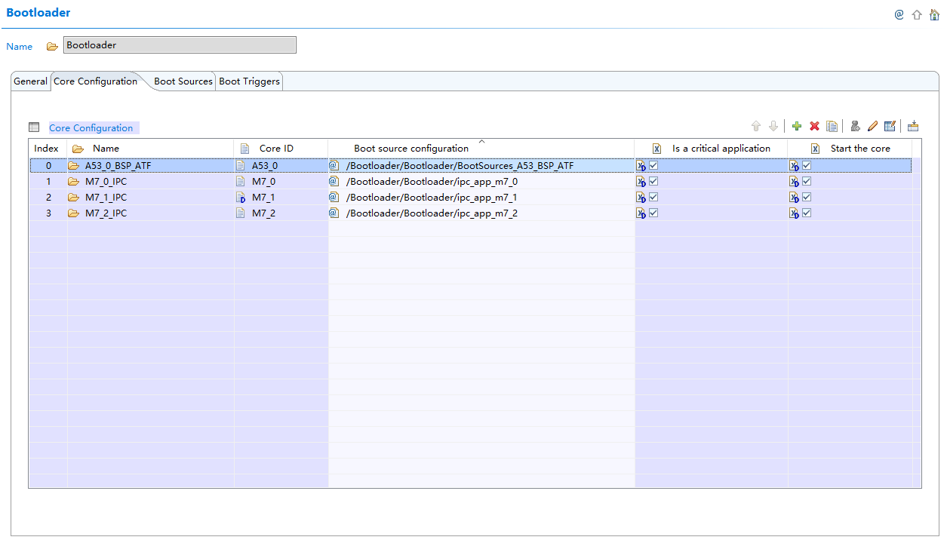Click the @ icon at top right
The image size is (947, 543).
(899, 14)
